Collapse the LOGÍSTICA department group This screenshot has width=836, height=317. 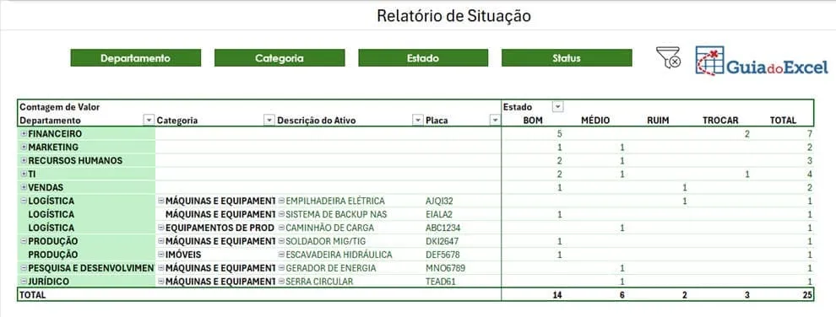coord(24,201)
